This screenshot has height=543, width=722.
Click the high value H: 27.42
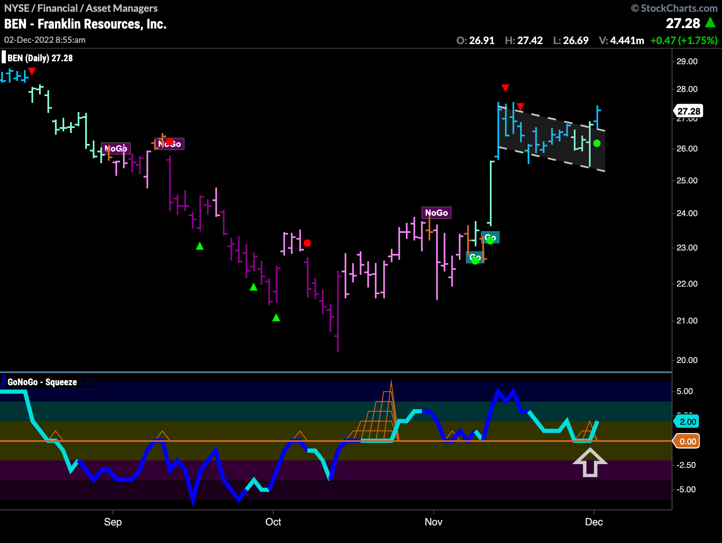click(x=524, y=40)
